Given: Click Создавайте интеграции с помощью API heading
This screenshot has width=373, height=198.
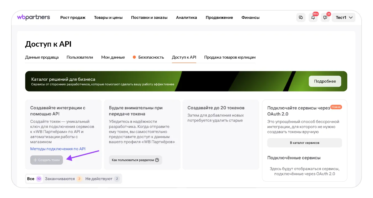Looking at the screenshot, I should [58, 111].
